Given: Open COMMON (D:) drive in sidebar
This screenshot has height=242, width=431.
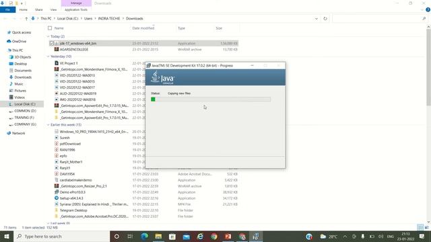Looking at the screenshot, I should (25, 111).
